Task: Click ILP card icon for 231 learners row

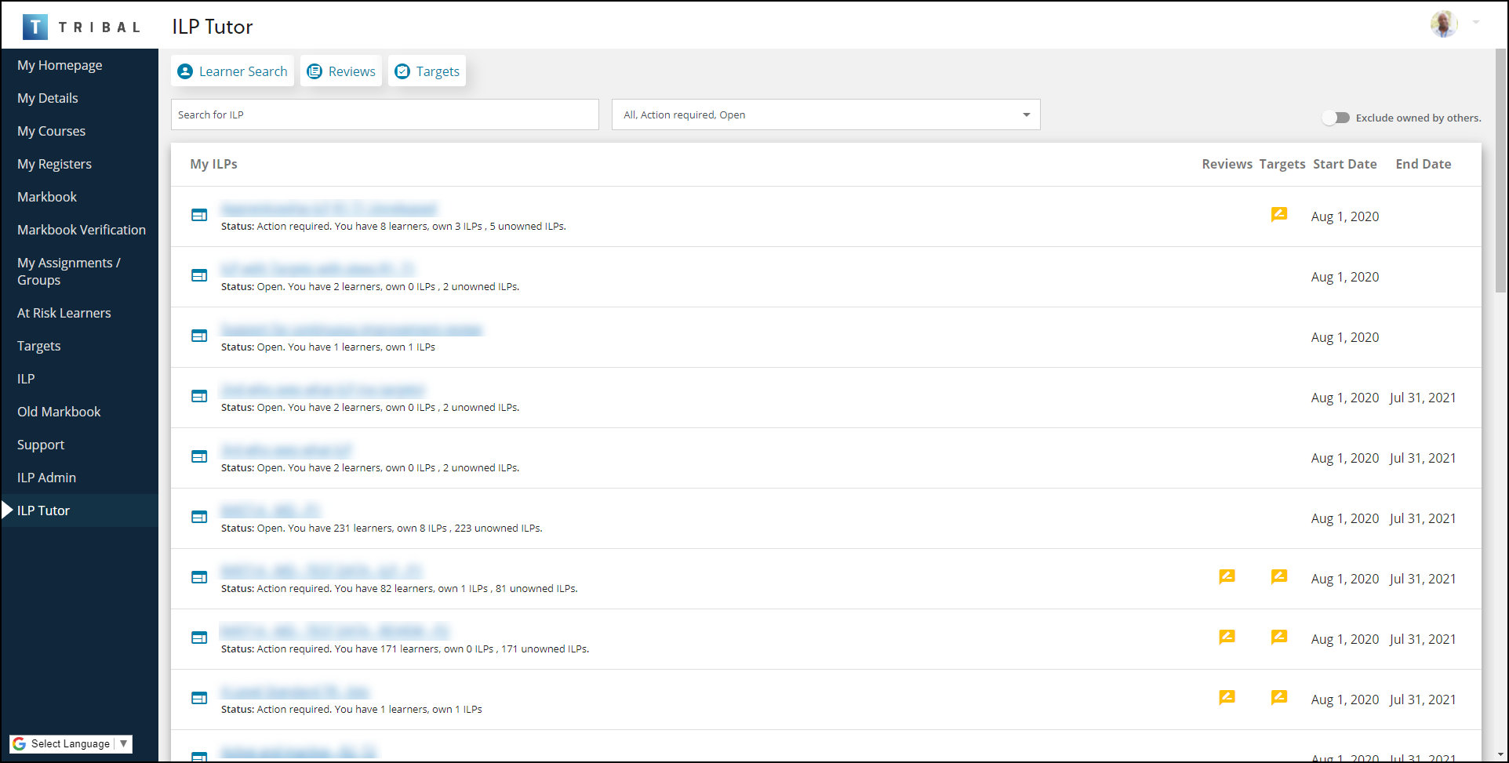Action: (x=199, y=517)
